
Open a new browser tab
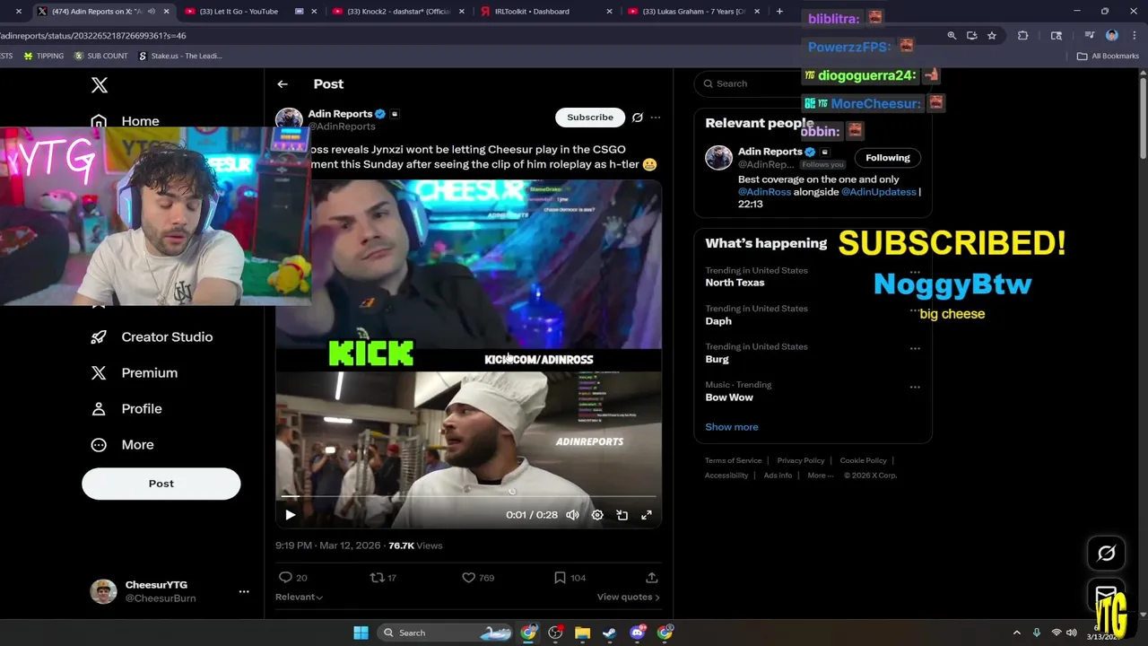click(x=779, y=12)
